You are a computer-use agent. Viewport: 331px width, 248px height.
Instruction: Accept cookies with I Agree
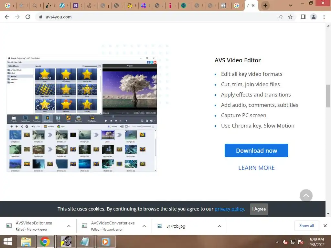(x=259, y=209)
